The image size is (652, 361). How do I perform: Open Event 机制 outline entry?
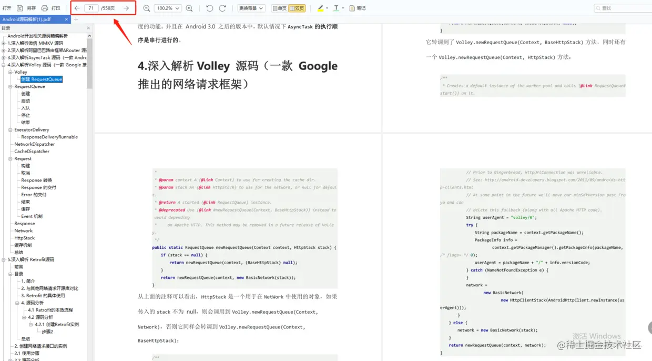click(x=32, y=216)
